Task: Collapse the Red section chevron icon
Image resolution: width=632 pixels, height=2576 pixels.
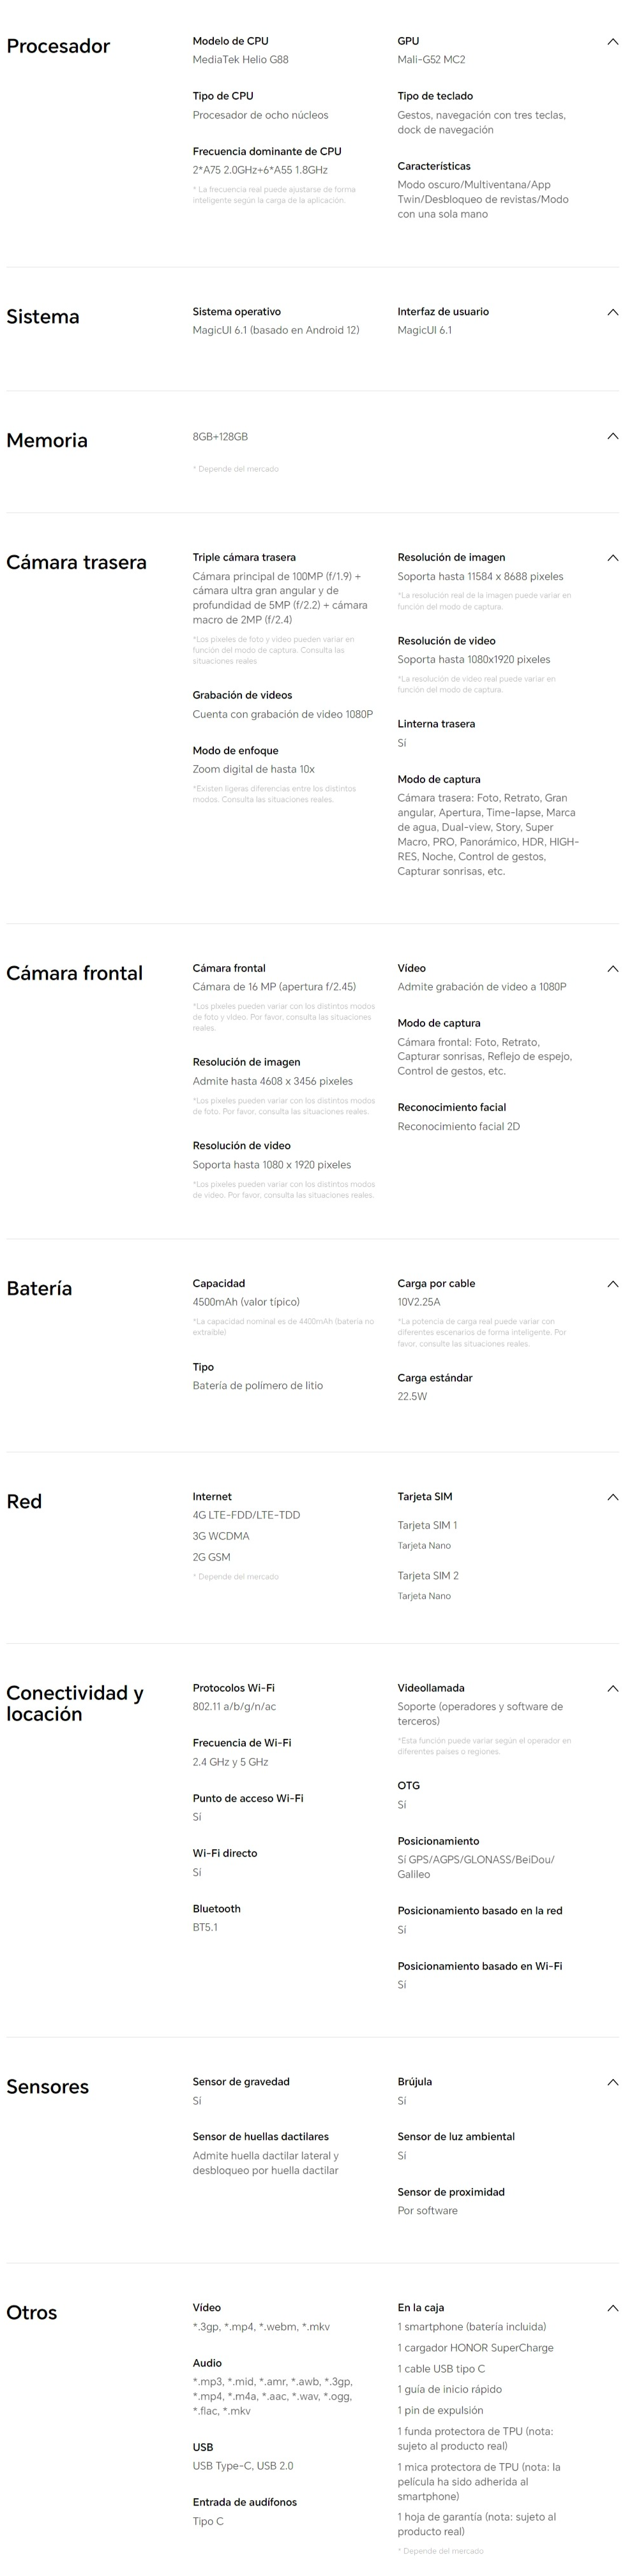Action: click(613, 1497)
